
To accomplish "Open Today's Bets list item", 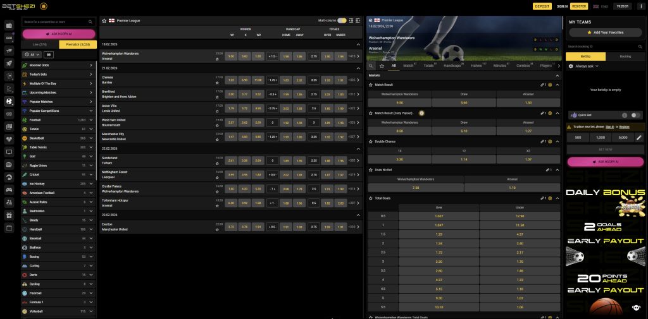I will tap(58, 75).
